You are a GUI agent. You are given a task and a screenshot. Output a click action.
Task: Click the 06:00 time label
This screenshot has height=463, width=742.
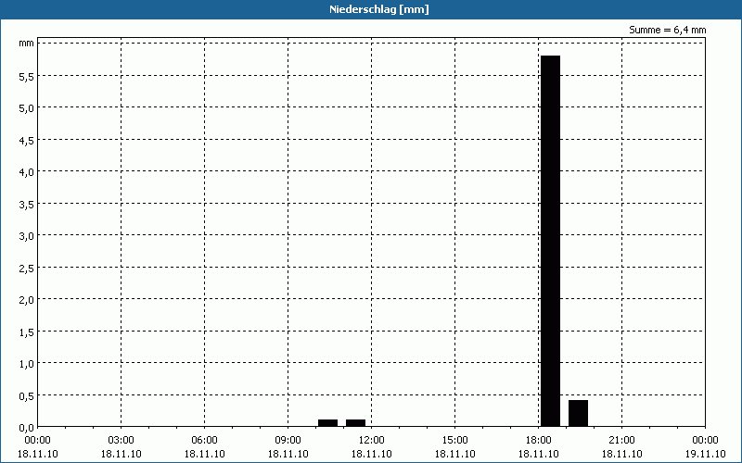[204, 441]
